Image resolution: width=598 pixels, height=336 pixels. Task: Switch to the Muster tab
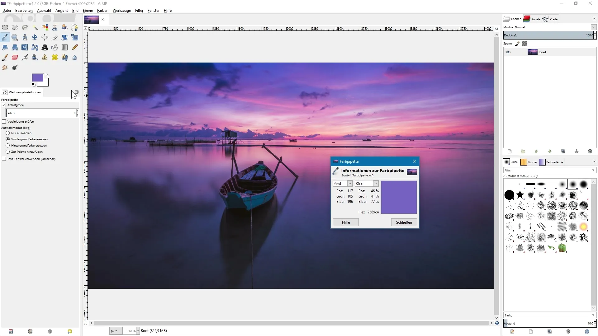529,162
